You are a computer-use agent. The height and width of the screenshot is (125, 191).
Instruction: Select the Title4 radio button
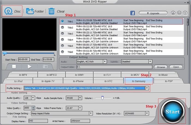(62, 40)
